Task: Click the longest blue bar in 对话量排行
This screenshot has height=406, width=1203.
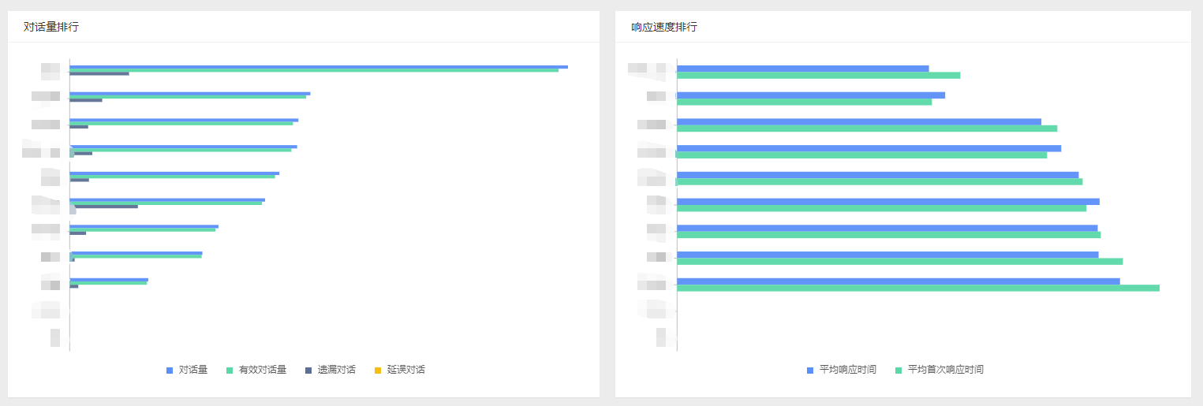Action: coord(319,67)
